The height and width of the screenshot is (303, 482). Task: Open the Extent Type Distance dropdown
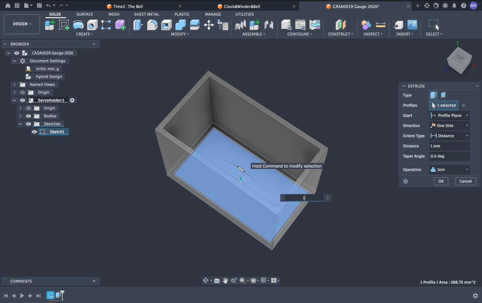click(x=450, y=136)
